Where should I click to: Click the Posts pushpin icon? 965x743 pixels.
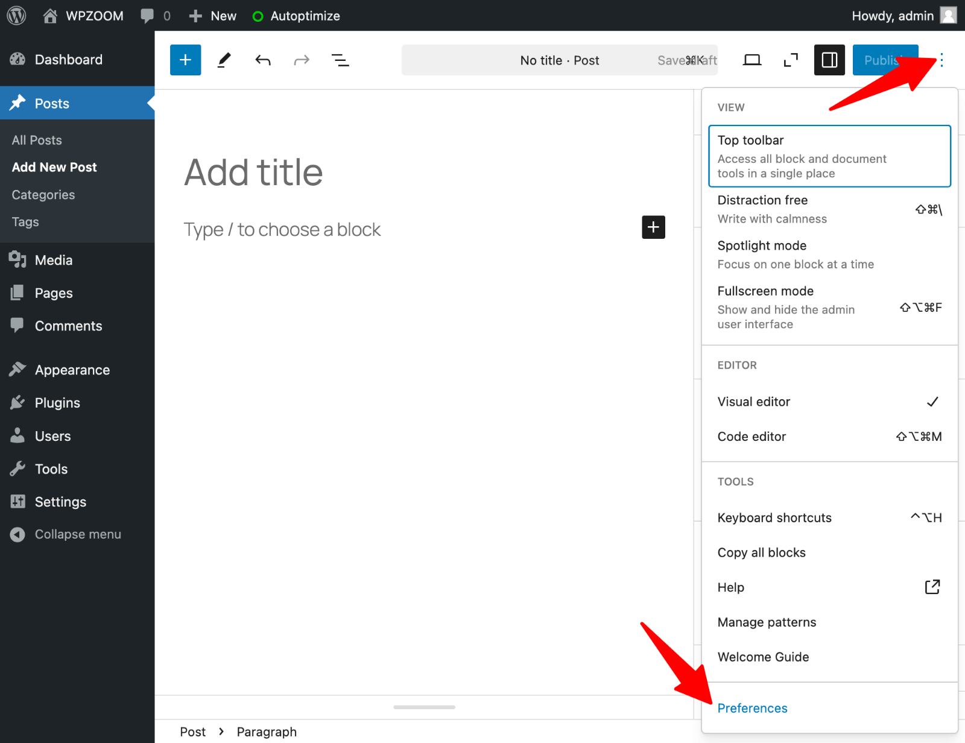tap(17, 103)
